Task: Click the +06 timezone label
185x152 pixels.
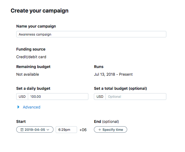Action: (83, 130)
